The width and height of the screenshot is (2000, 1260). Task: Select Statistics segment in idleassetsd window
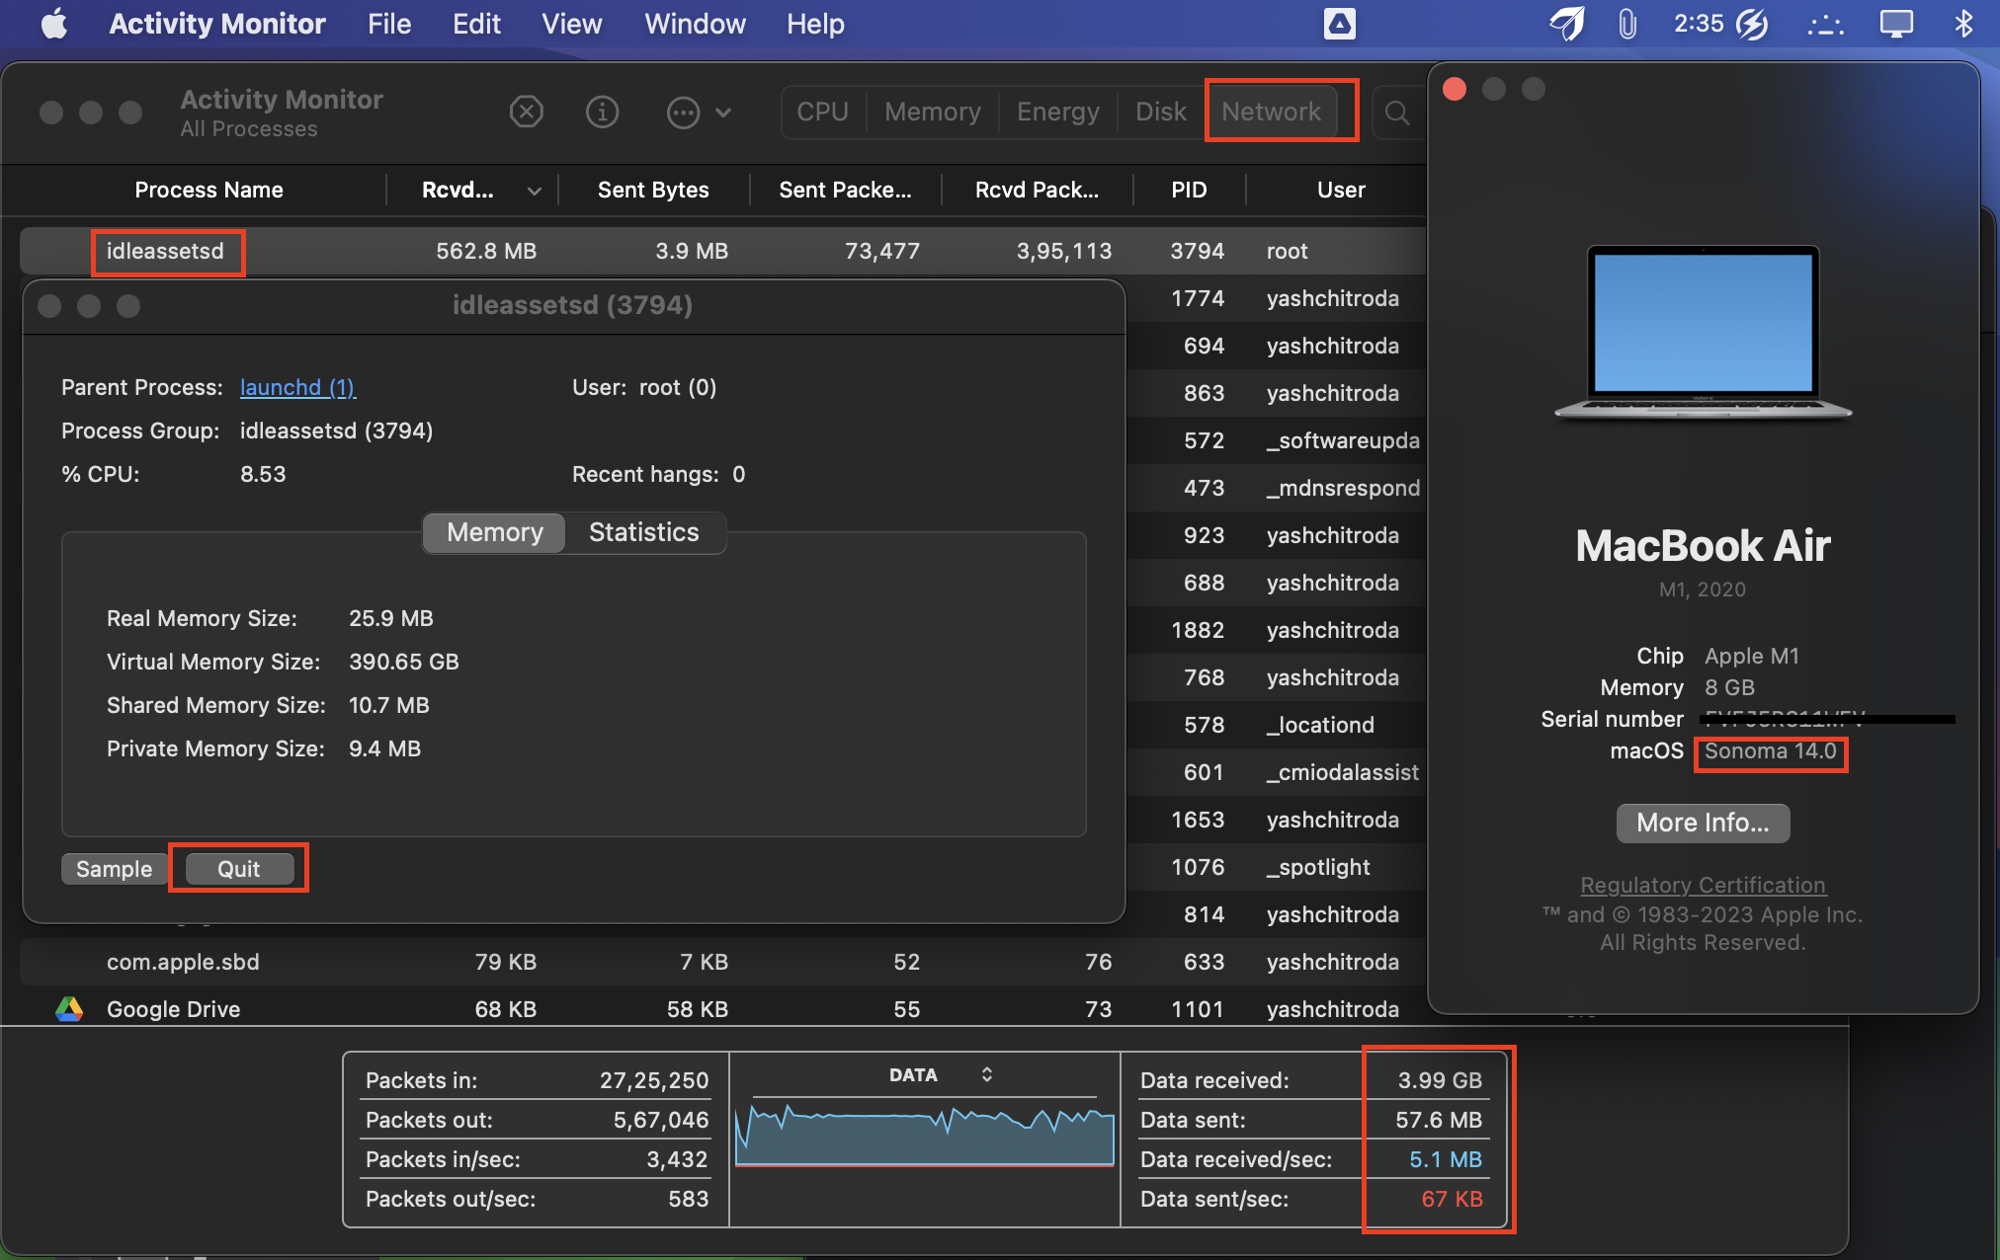click(644, 532)
